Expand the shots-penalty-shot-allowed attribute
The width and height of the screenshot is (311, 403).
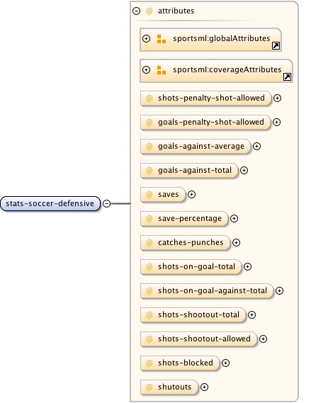click(277, 98)
